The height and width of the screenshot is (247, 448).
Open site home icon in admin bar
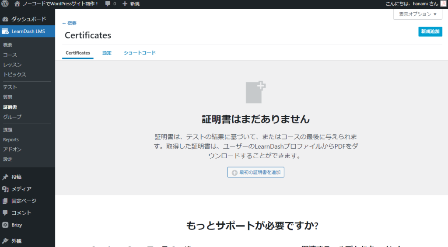(x=17, y=3)
